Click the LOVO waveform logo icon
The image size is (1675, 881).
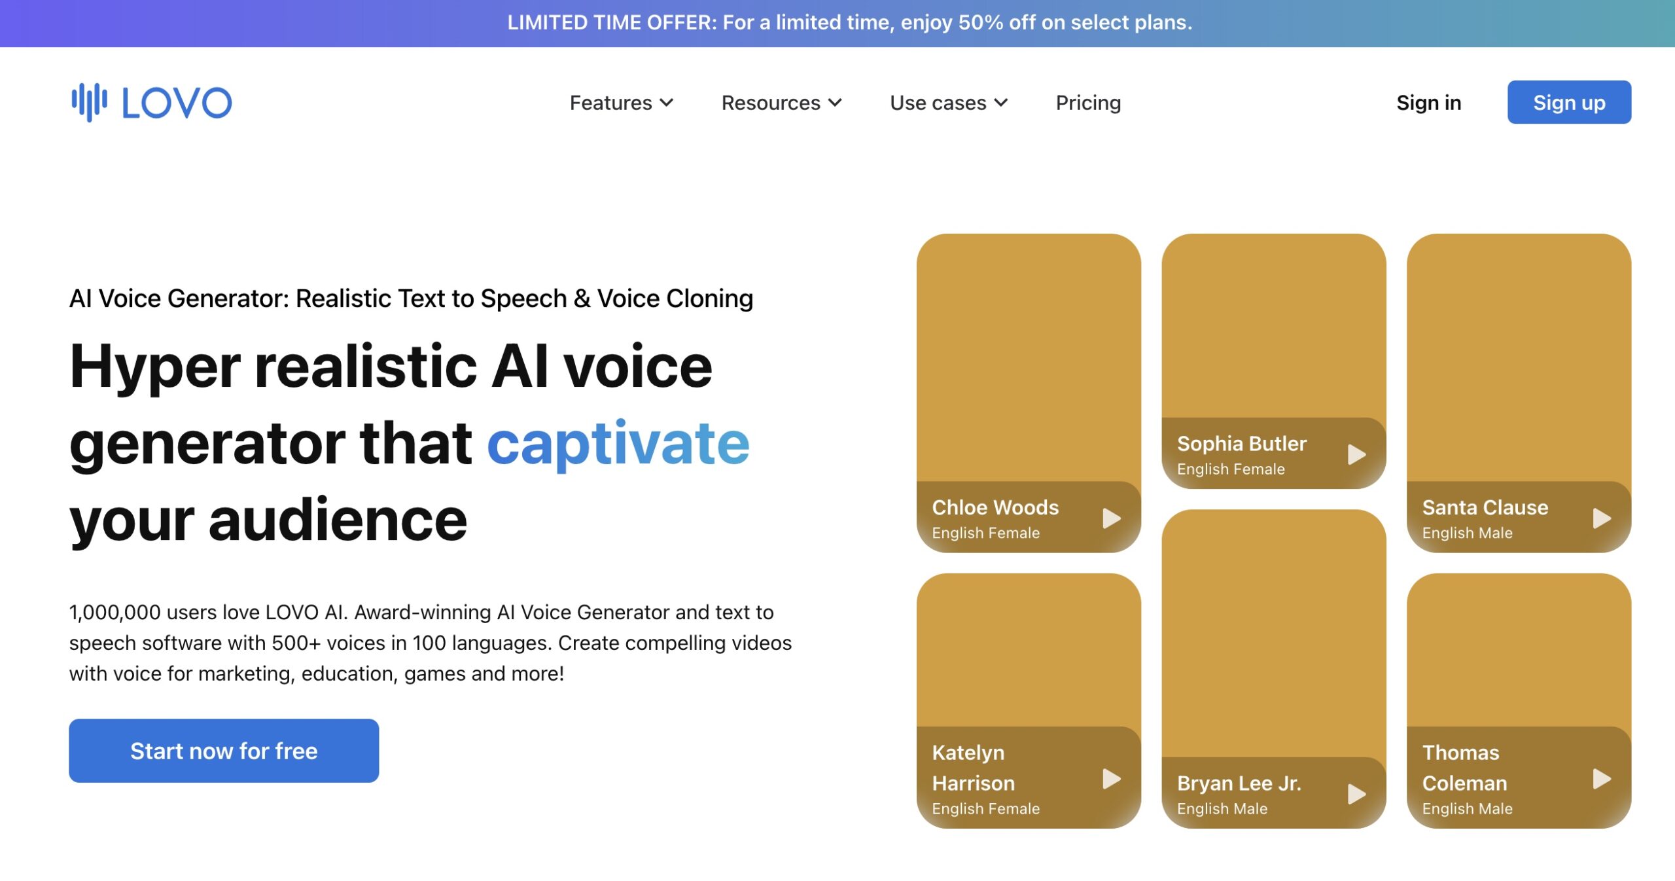[x=89, y=102]
